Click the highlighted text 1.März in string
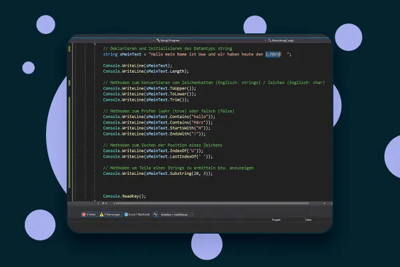This screenshot has width=400, height=267. coord(273,54)
